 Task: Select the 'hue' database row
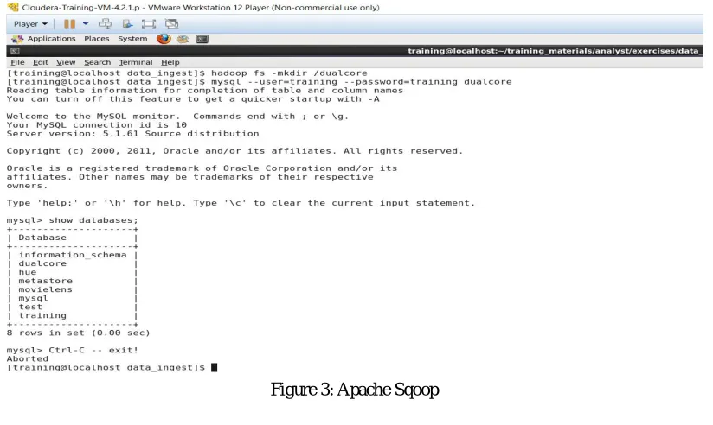coord(73,272)
